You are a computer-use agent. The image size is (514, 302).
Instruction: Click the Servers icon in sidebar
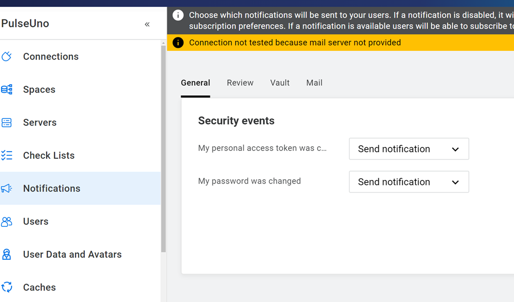point(6,122)
